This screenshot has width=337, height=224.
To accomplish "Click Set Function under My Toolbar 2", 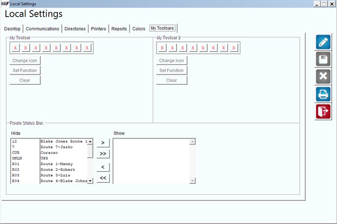I will [x=172, y=70].
